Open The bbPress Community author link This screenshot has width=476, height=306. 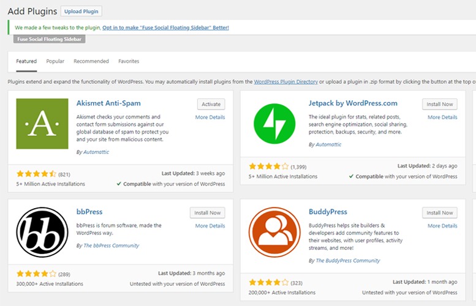pyautogui.click(x=111, y=245)
